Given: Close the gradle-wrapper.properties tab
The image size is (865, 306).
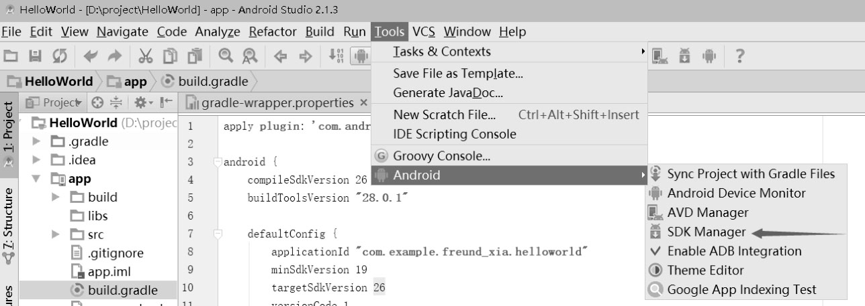Looking at the screenshot, I should pyautogui.click(x=364, y=103).
